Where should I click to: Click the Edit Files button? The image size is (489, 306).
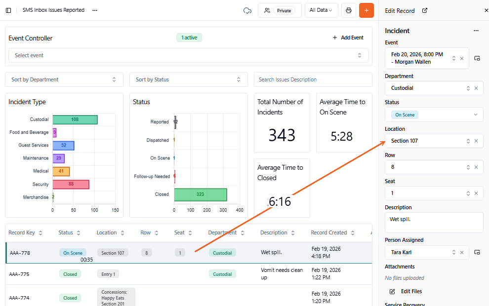pos(406,291)
